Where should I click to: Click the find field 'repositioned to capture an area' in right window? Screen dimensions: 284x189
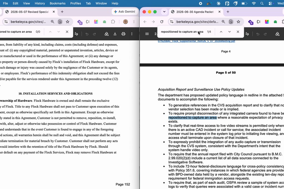point(182,32)
